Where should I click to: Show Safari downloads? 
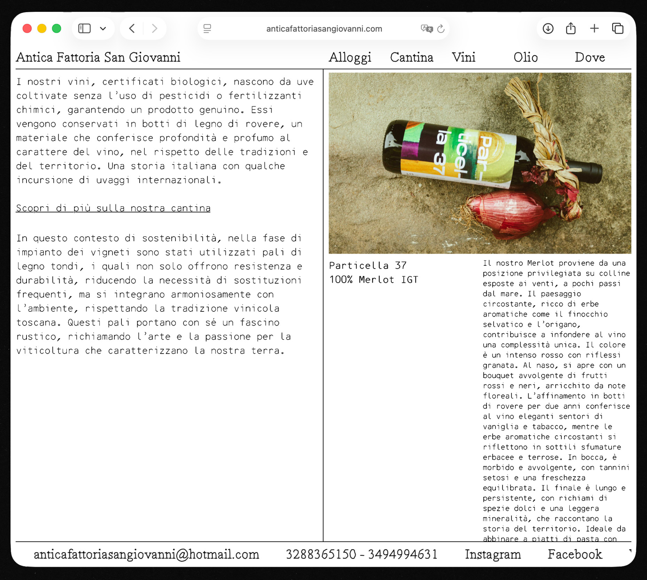tap(548, 29)
